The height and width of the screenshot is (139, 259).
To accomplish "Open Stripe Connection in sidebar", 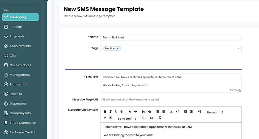I will (x=23, y=123).
